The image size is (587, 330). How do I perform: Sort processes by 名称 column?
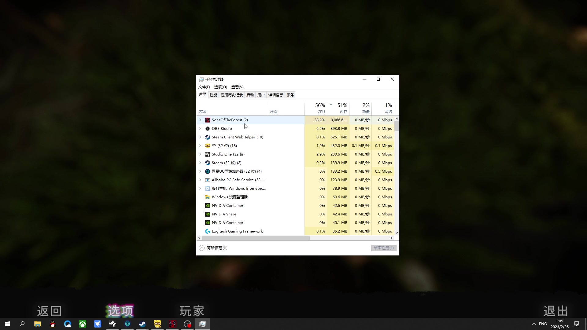click(x=233, y=108)
